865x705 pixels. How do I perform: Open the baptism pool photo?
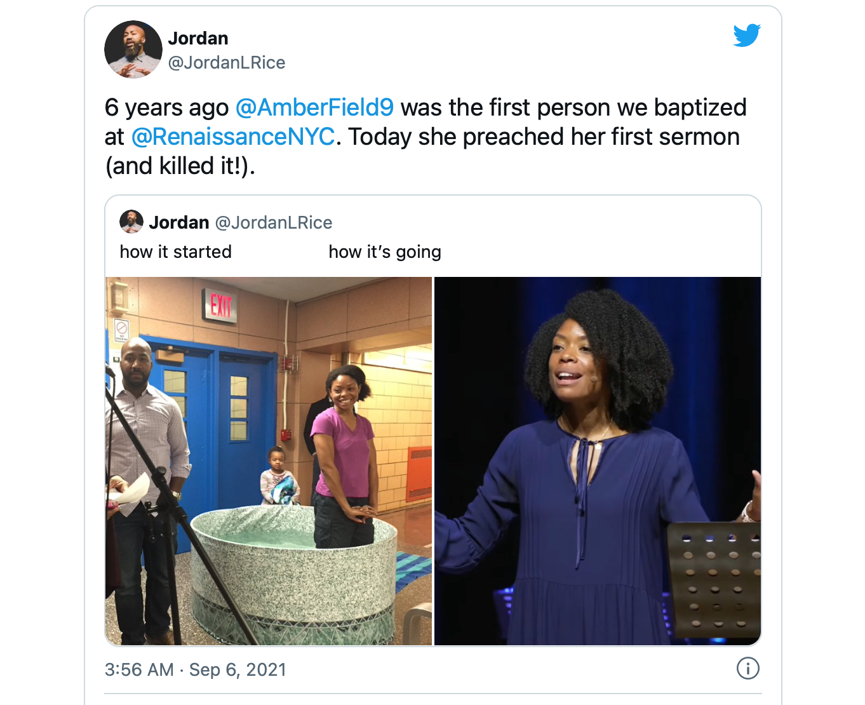coord(269,461)
